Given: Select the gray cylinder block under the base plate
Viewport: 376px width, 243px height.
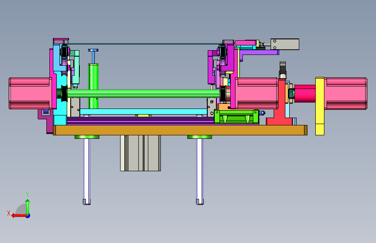Looking at the screenshot, I should pos(141,153).
